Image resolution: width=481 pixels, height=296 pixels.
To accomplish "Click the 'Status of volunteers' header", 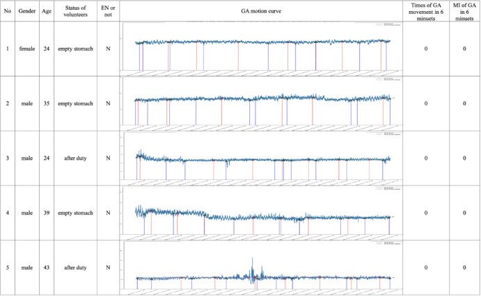I will tap(75, 11).
